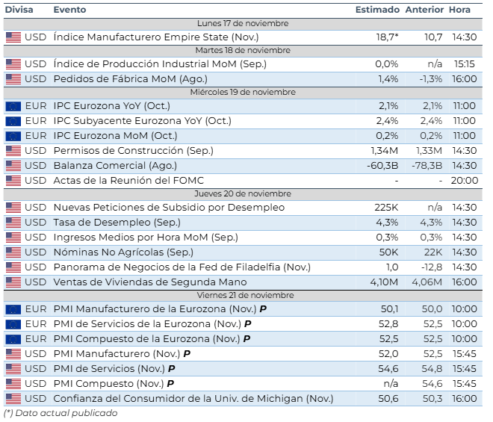Screen dimensions: 493x422
Task: Click the US flag for Confianza del Consumidor Michigan
Action: click(13, 398)
